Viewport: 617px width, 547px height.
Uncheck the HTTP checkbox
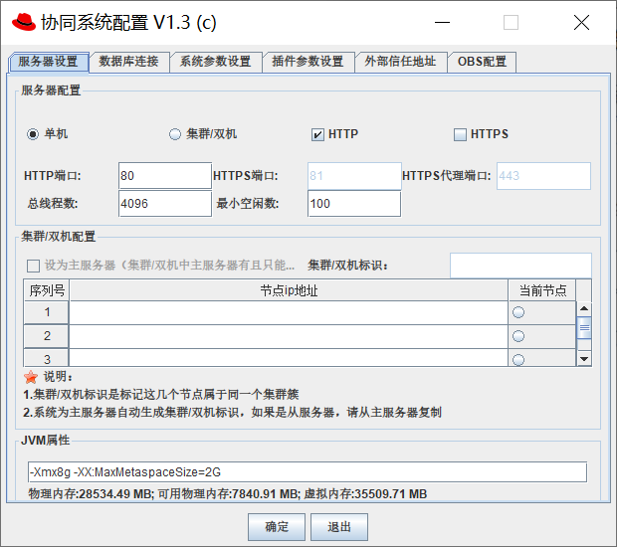click(x=317, y=134)
